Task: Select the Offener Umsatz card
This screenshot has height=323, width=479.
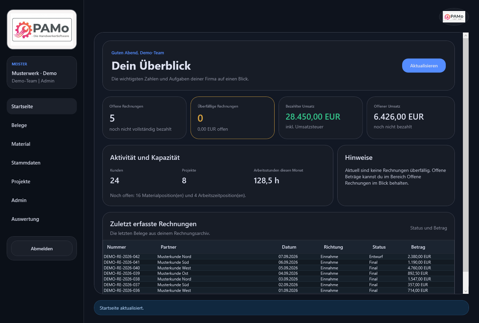Action: [x=411, y=118]
